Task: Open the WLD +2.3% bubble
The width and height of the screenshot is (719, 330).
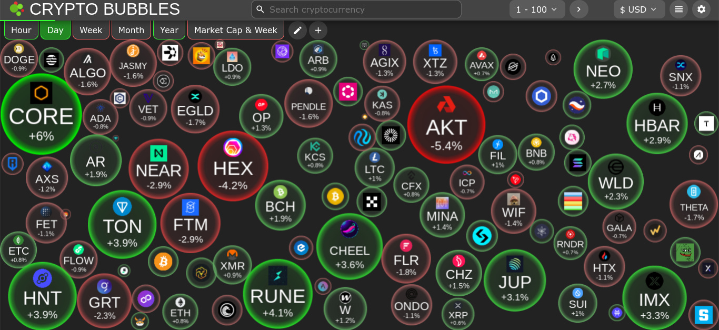Action: pyautogui.click(x=616, y=182)
